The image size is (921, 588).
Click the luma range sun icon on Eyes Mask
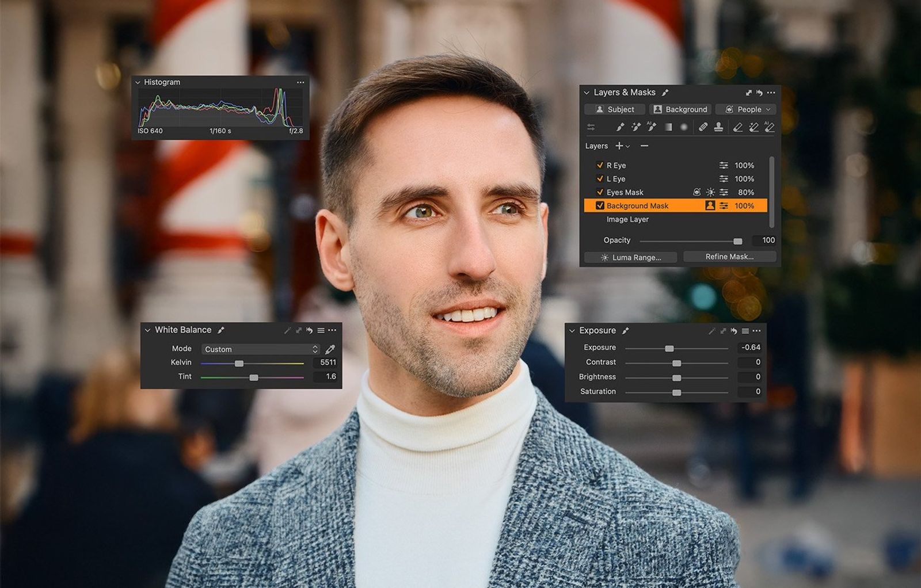[711, 192]
